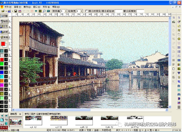Close the 缩略图 thumbnail panel
This screenshot has width=182, height=132.
click(x=20, y=114)
